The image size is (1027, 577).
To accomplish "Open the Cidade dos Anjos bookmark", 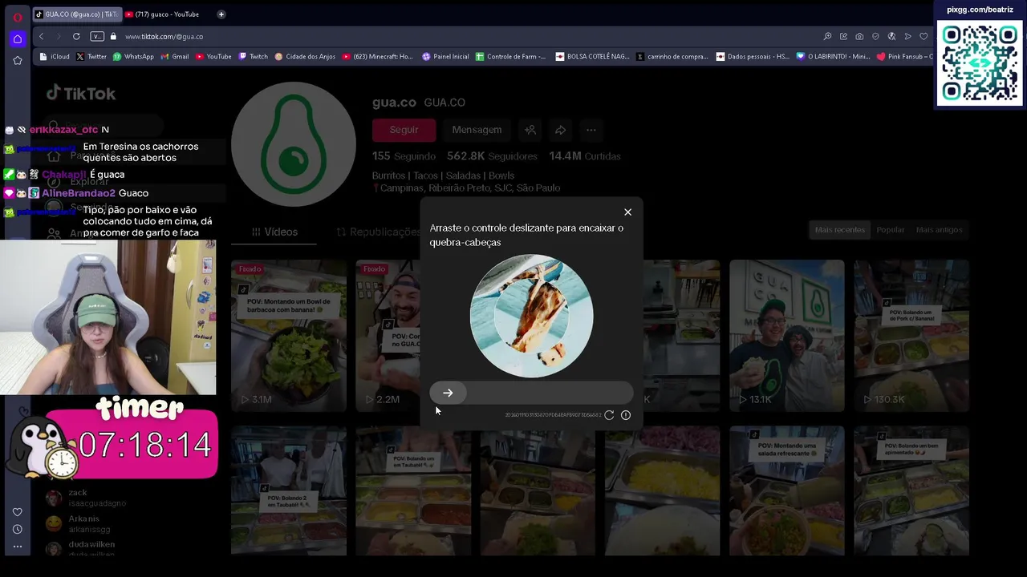I will 305,57.
